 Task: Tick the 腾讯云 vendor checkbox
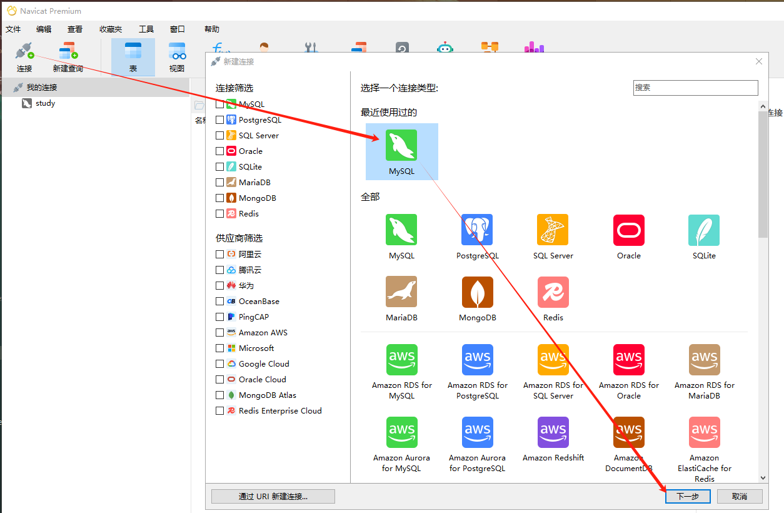(x=219, y=270)
